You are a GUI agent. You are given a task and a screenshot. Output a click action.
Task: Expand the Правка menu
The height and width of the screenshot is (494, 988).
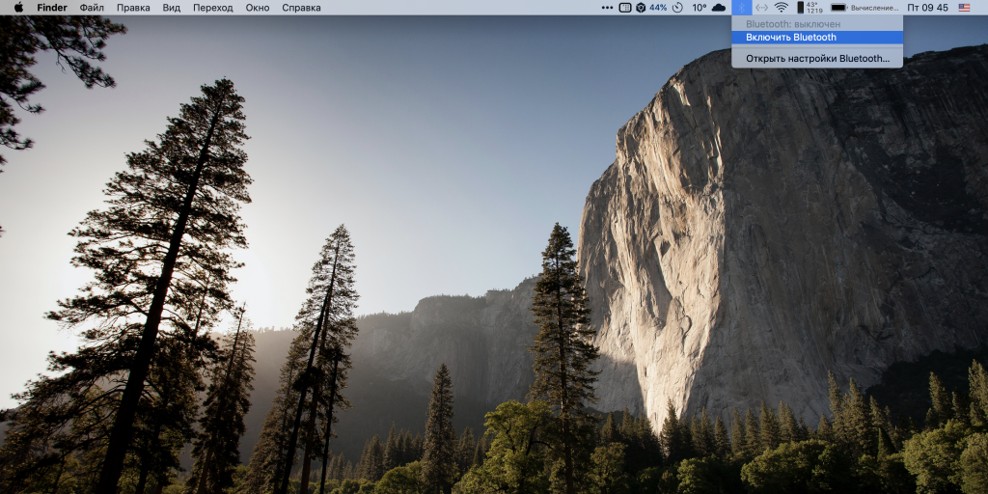click(133, 8)
